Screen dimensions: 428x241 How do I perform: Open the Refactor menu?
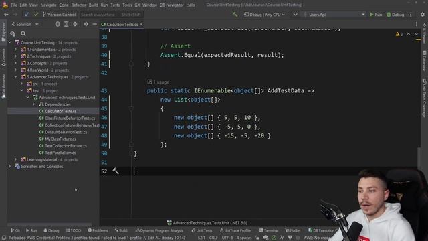pyautogui.click(x=79, y=5)
